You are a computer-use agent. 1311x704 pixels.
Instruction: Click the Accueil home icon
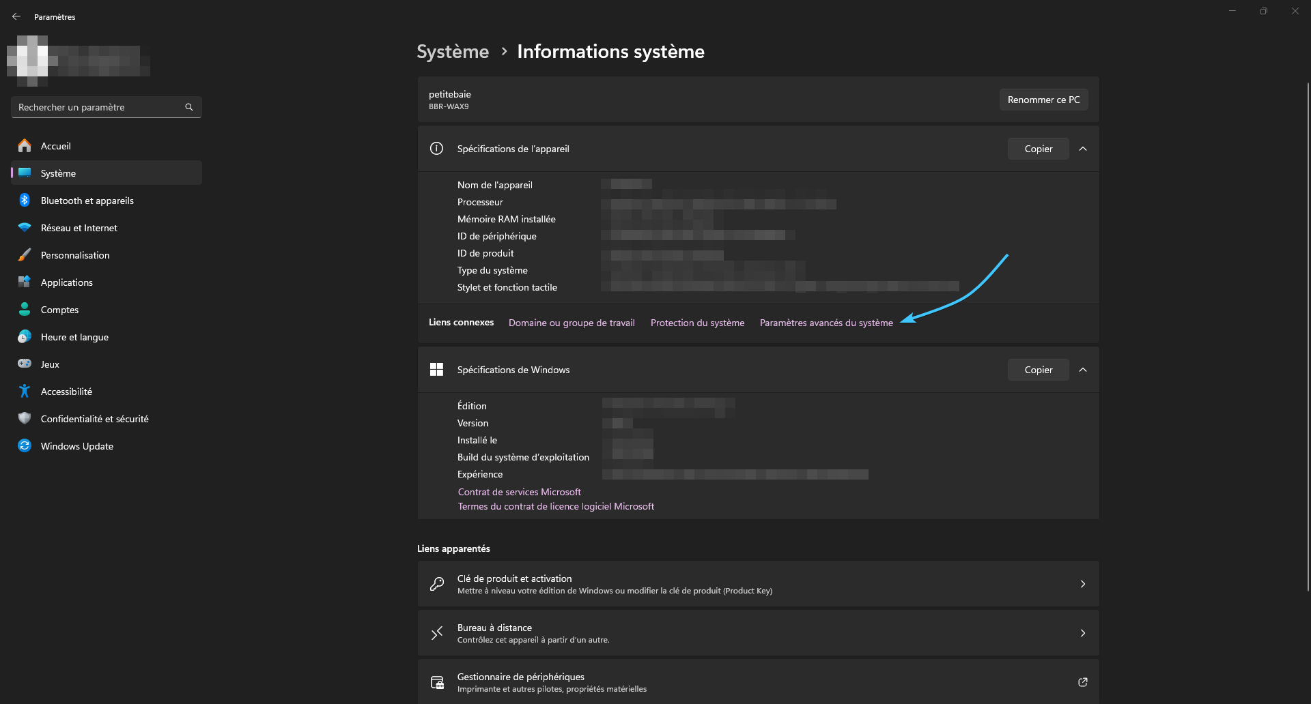tap(25, 146)
